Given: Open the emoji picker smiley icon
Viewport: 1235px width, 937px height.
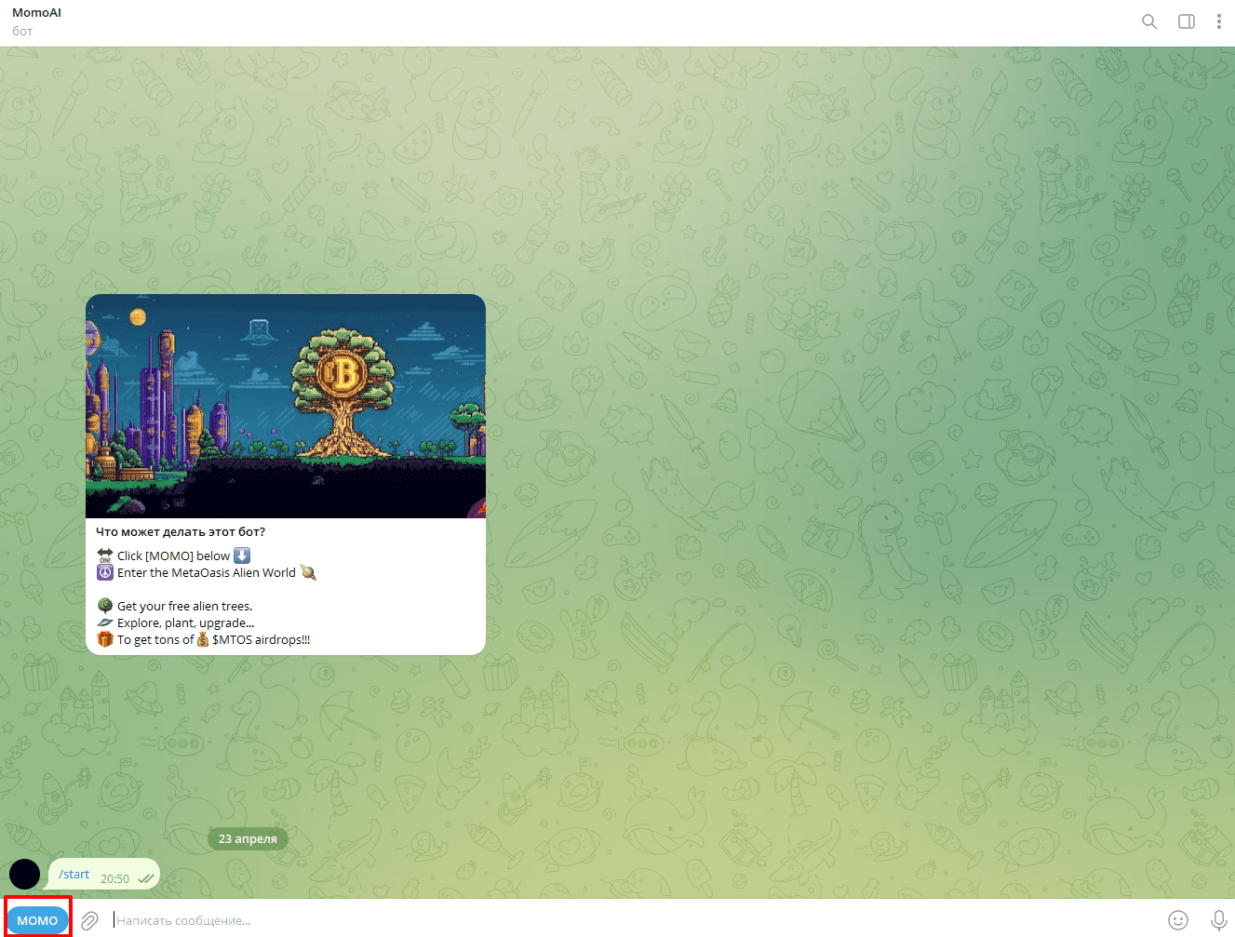Looking at the screenshot, I should (x=1178, y=920).
